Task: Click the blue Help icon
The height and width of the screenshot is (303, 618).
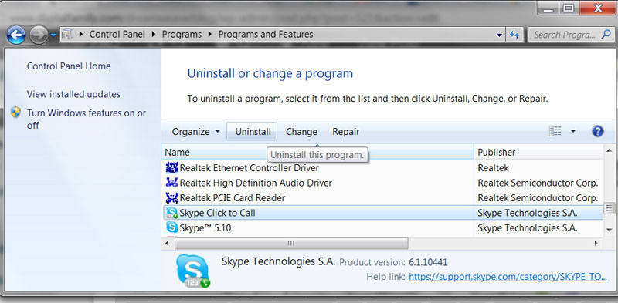Action: [x=597, y=131]
